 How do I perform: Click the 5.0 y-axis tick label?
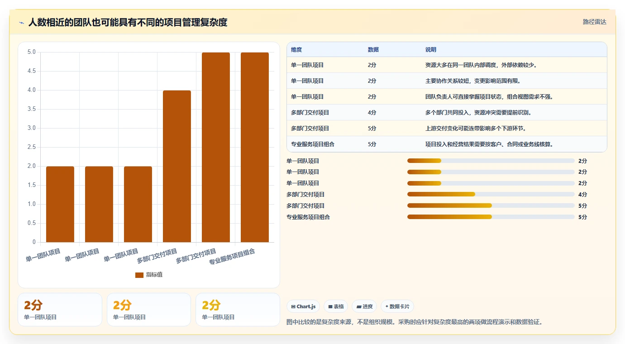pos(31,52)
